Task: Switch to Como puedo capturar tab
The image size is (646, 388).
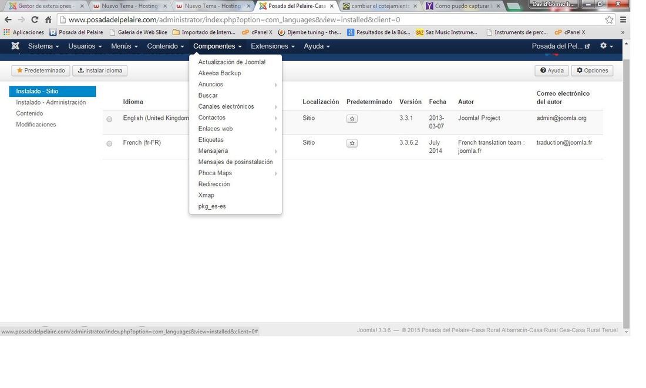Action: click(463, 6)
